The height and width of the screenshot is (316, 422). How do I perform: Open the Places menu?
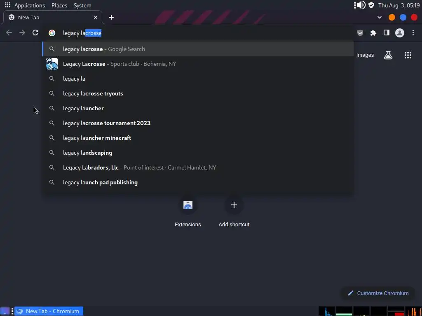pyautogui.click(x=59, y=5)
